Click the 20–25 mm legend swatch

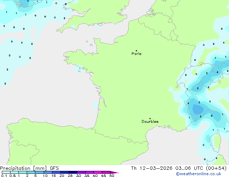(x=64, y=172)
